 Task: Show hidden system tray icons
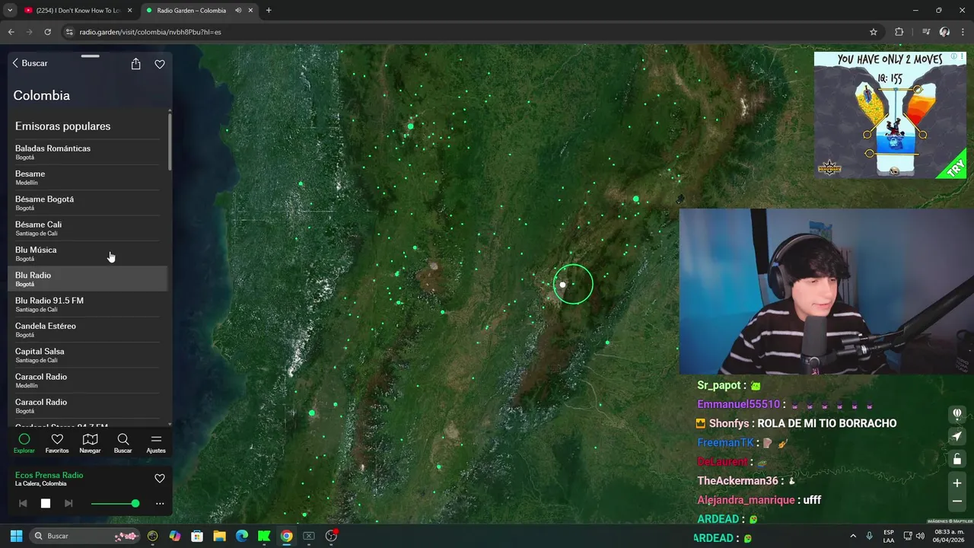click(x=853, y=536)
